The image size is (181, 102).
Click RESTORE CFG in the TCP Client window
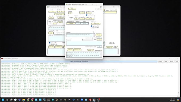(59, 47)
